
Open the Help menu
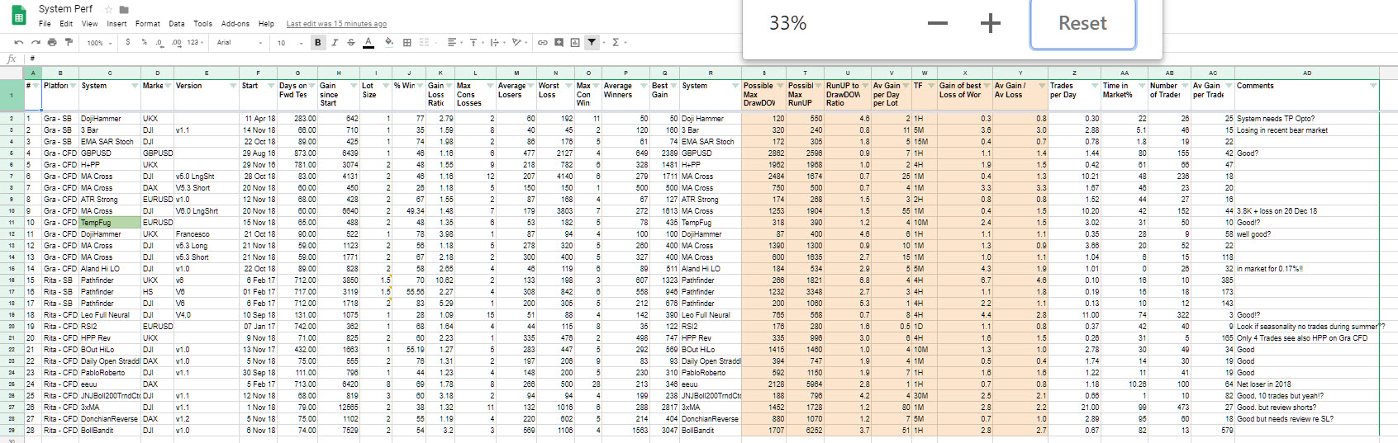[x=266, y=24]
